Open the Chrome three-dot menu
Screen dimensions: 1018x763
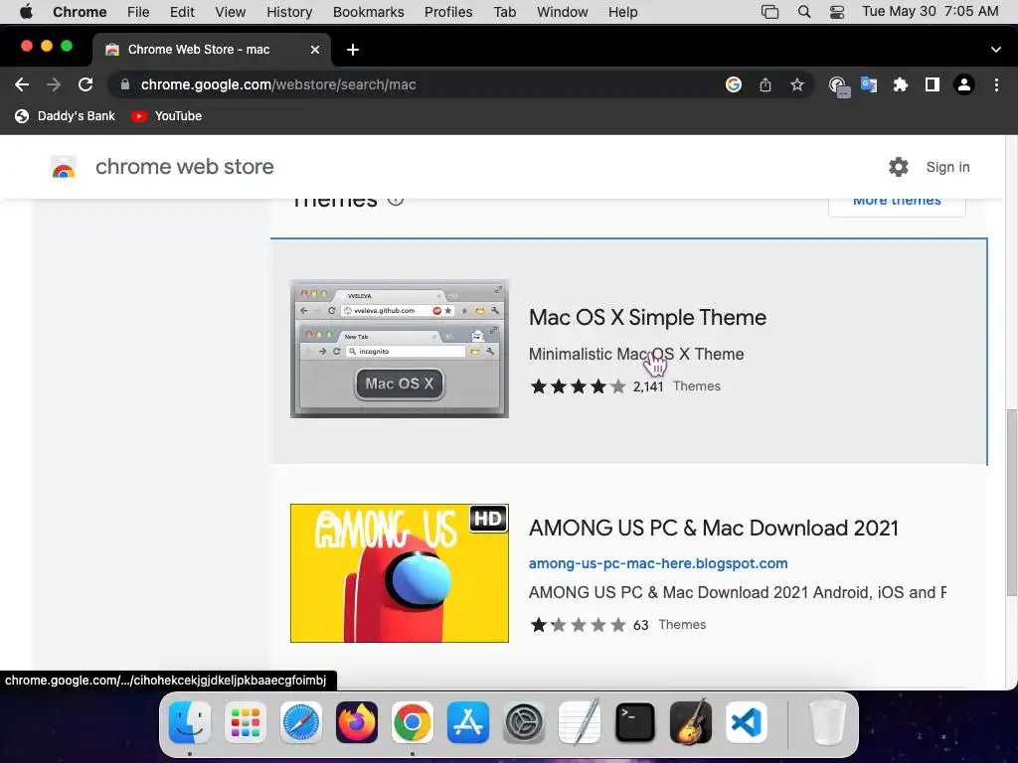click(996, 84)
